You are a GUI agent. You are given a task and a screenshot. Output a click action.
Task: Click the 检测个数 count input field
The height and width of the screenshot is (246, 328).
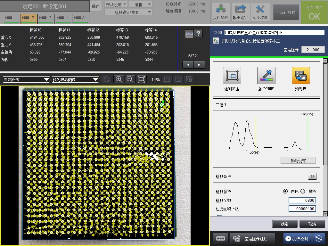pyautogui.click(x=302, y=200)
